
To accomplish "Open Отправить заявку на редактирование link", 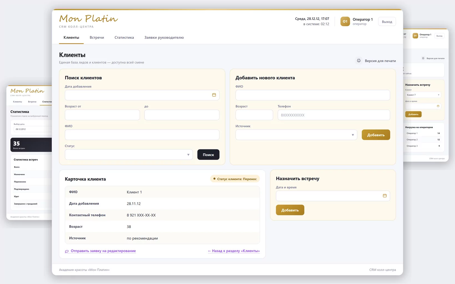I will click(103, 251).
